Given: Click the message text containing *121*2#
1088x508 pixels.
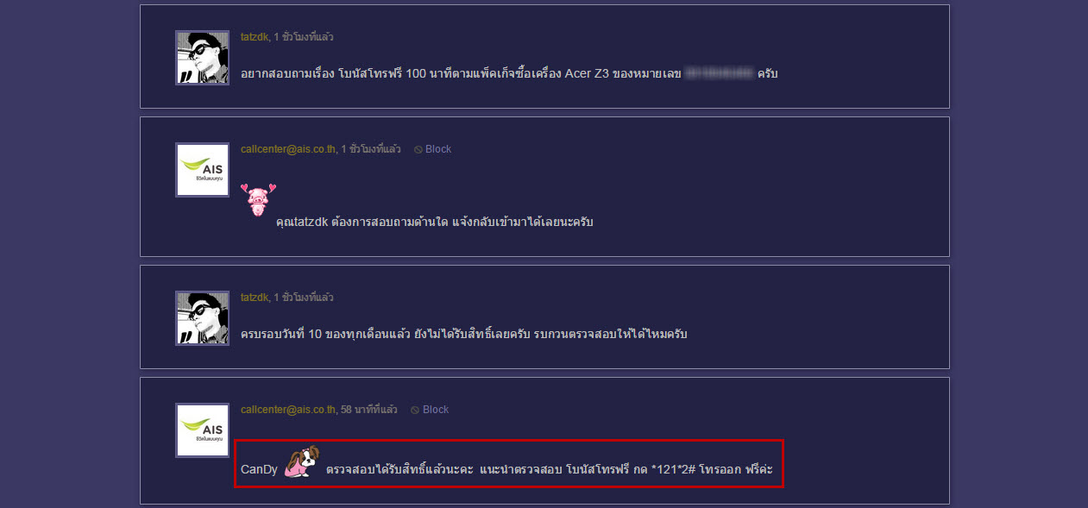Looking at the screenshot, I should (x=549, y=470).
